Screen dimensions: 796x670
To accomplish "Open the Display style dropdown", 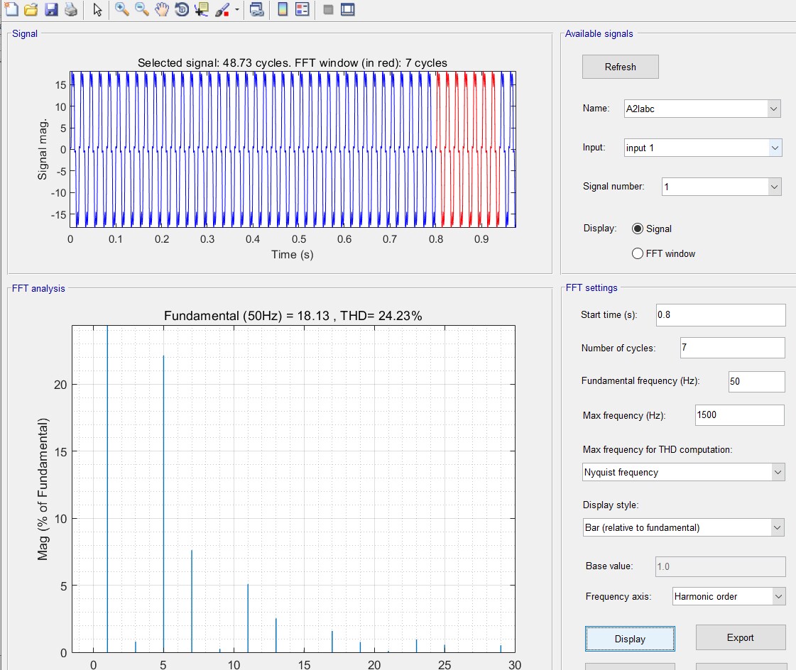I will click(778, 527).
